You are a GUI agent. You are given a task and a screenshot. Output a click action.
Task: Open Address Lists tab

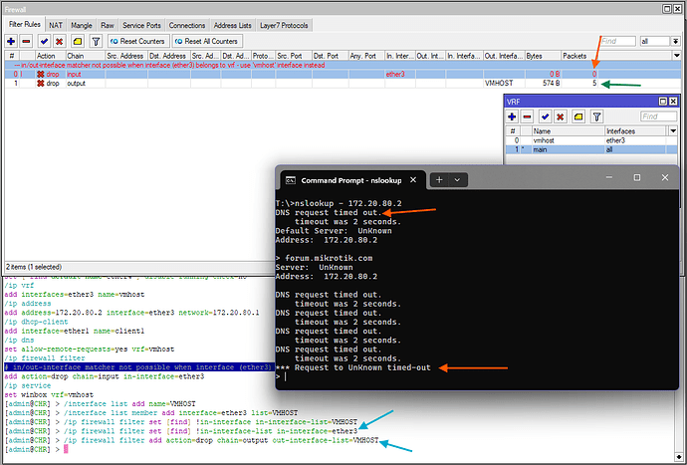pyautogui.click(x=233, y=26)
